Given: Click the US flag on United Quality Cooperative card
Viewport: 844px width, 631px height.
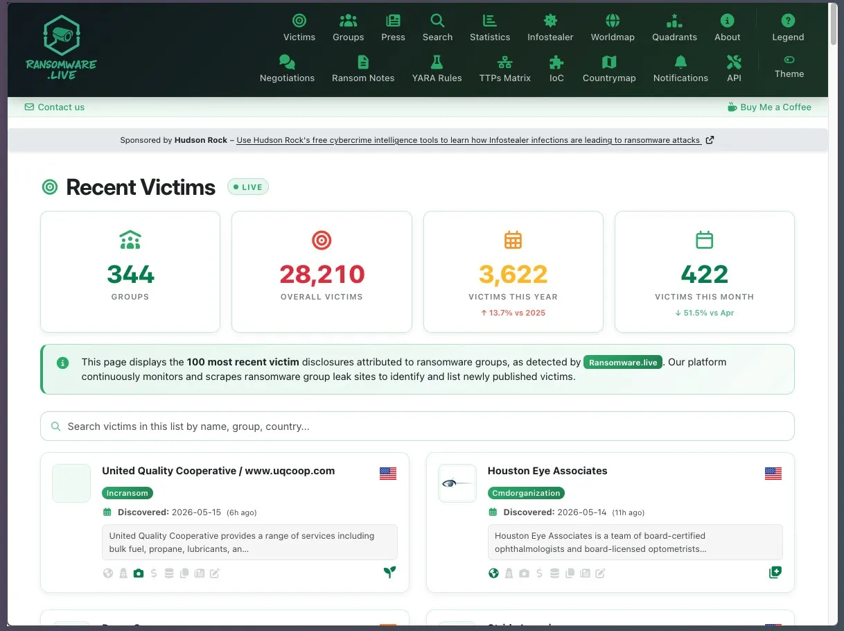Looking at the screenshot, I should point(388,474).
